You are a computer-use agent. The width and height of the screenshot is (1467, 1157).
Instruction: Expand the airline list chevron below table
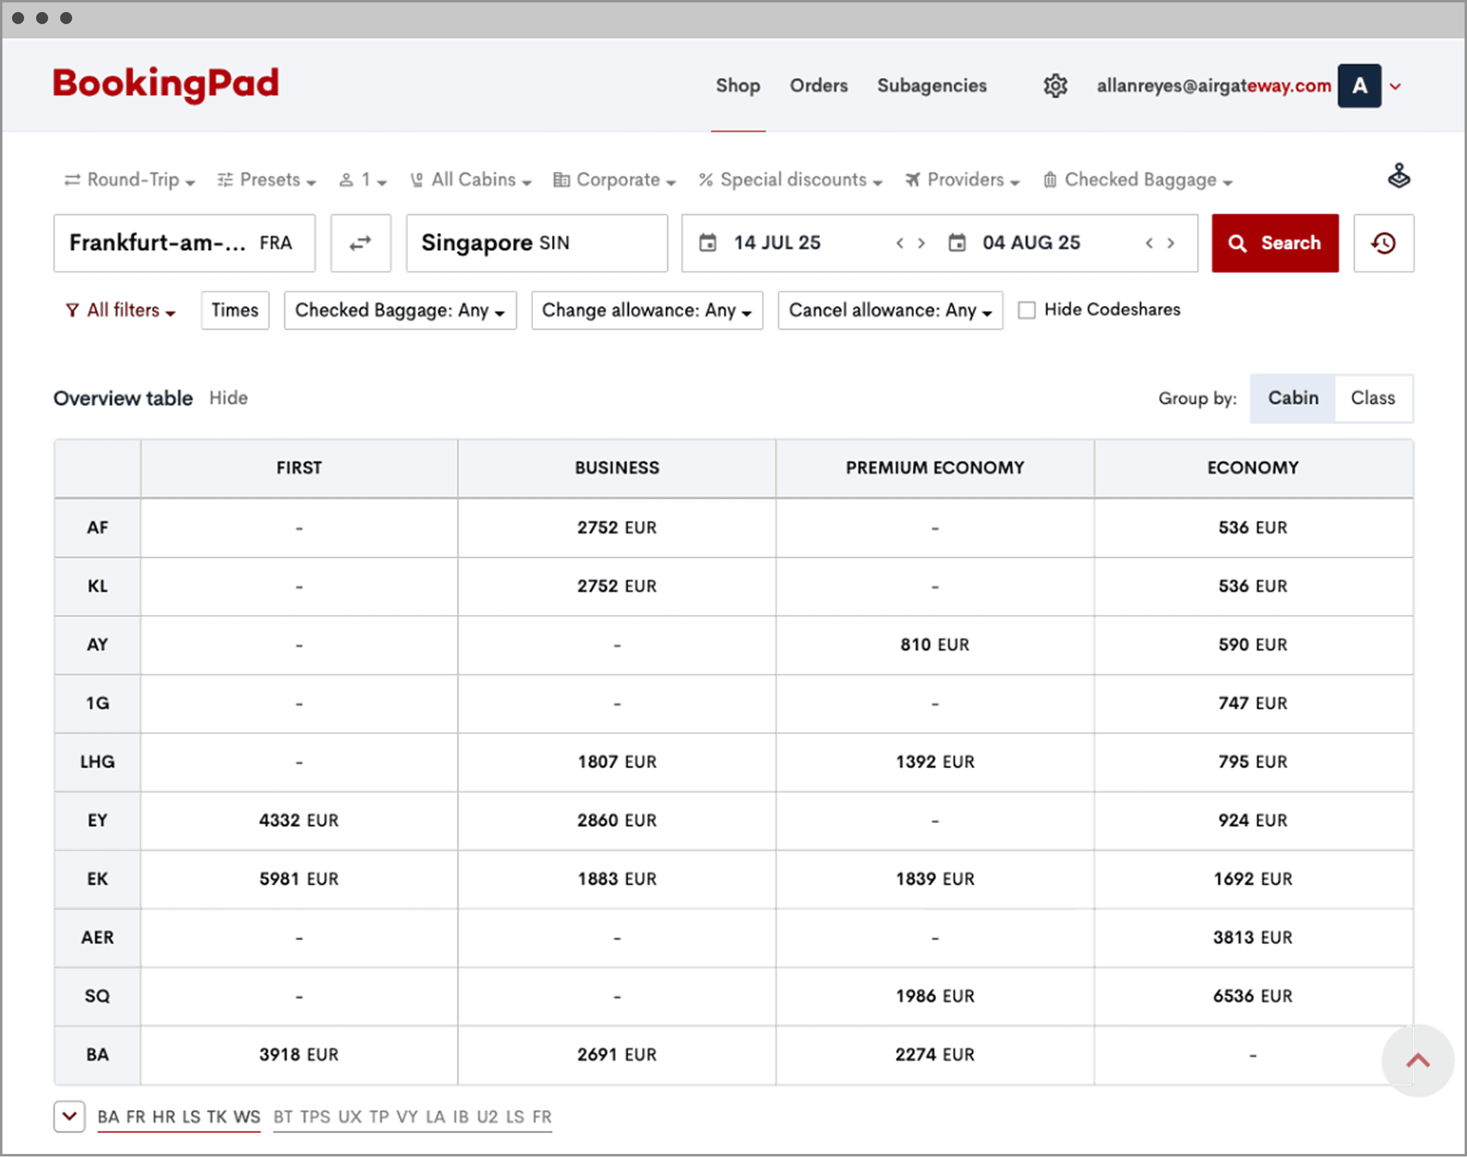tap(69, 1116)
